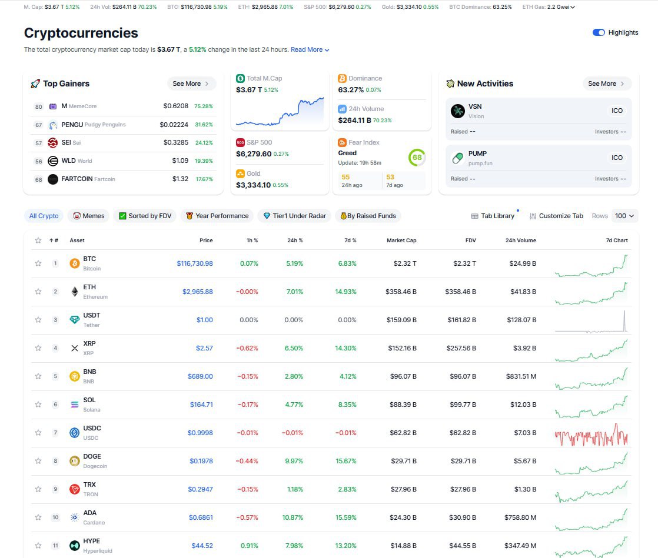Click the BNB coin icon
Screen dimensions: 658x558
point(75,376)
